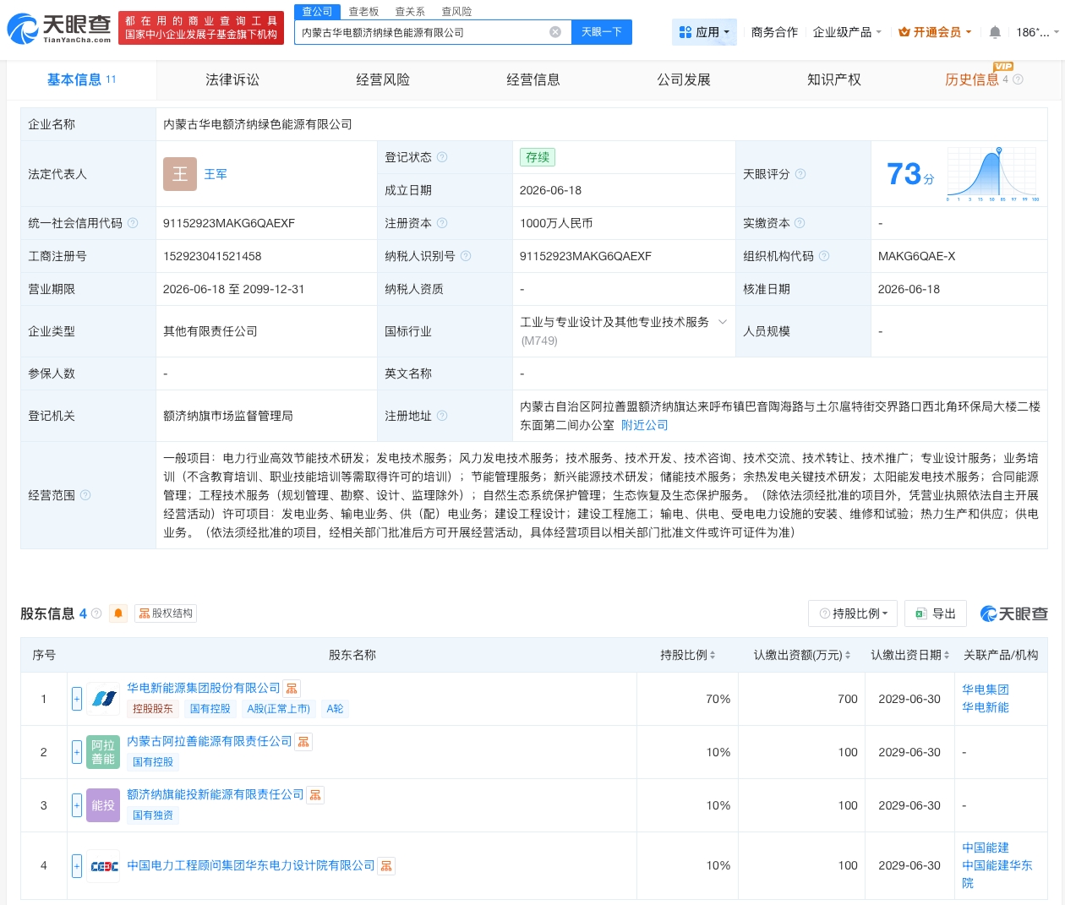Open help icon beside 经营范围
Viewport: 1065px width, 905px height.
85,495
